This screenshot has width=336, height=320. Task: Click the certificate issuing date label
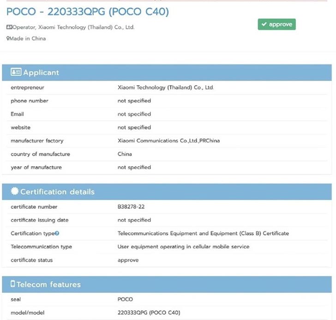(40, 220)
